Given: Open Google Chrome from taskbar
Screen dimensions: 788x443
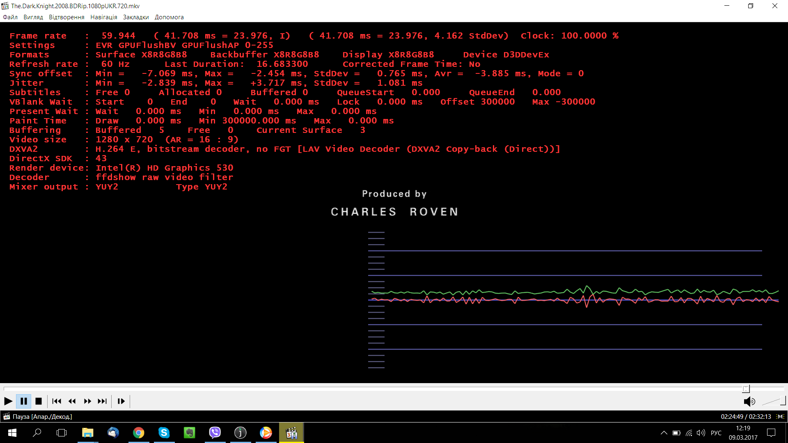Looking at the screenshot, I should tap(139, 433).
